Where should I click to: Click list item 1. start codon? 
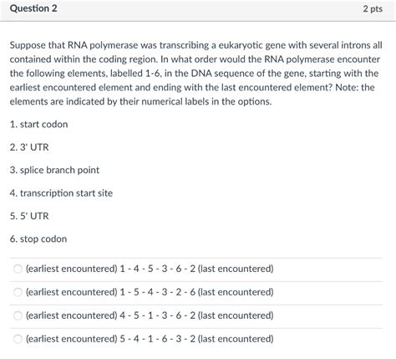click(38, 124)
